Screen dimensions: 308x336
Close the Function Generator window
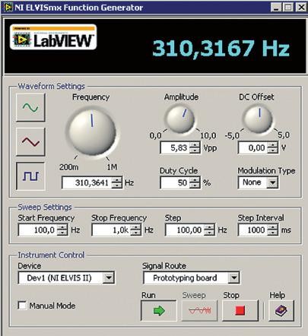(301, 8)
